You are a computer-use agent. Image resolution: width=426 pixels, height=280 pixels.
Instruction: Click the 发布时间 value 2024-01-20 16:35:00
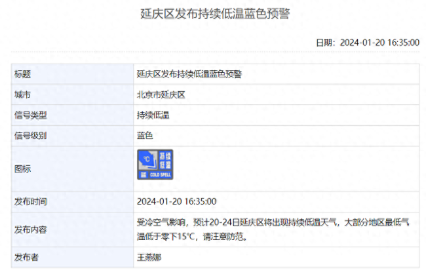[x=177, y=201]
